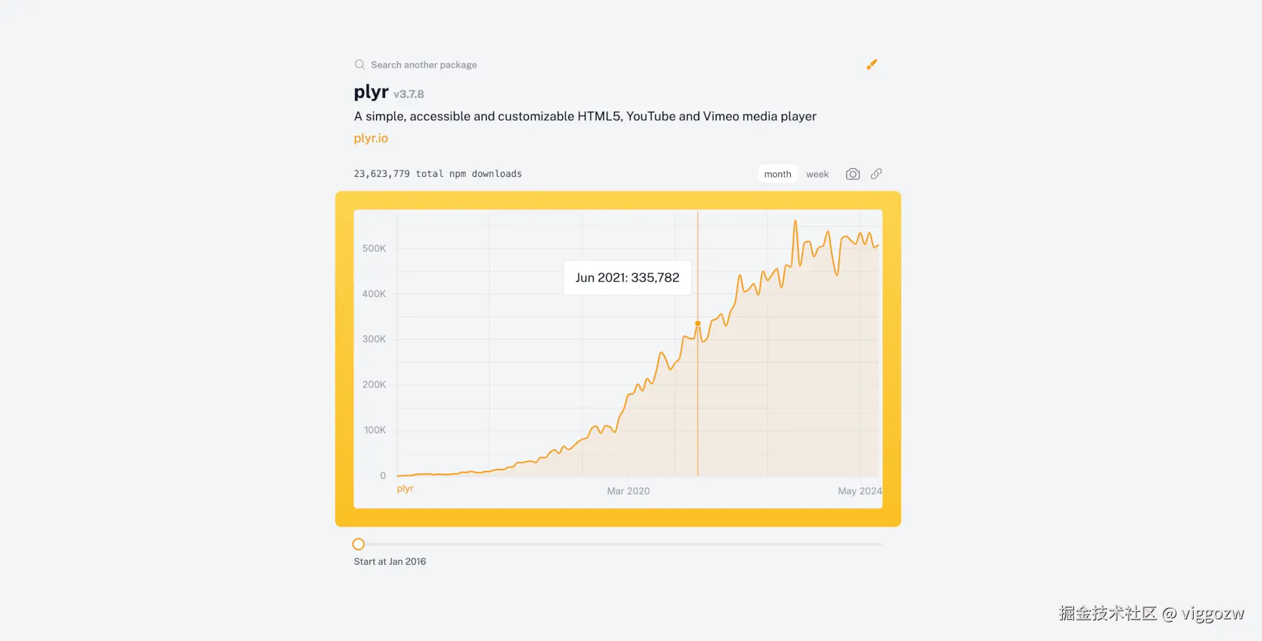Click the v3.7.8 version label
1262x641 pixels.
point(409,94)
